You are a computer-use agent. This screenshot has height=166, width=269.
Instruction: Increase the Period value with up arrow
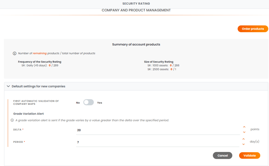(243, 139)
